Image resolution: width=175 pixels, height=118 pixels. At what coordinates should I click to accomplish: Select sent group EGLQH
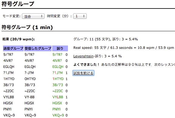9,67
